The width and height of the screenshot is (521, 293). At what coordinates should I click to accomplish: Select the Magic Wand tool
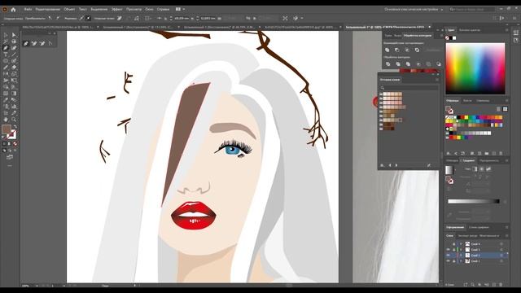tap(6, 42)
